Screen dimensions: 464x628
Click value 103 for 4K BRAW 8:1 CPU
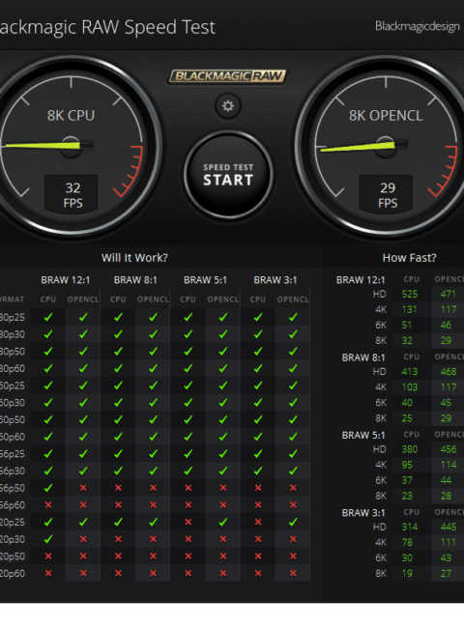point(410,387)
